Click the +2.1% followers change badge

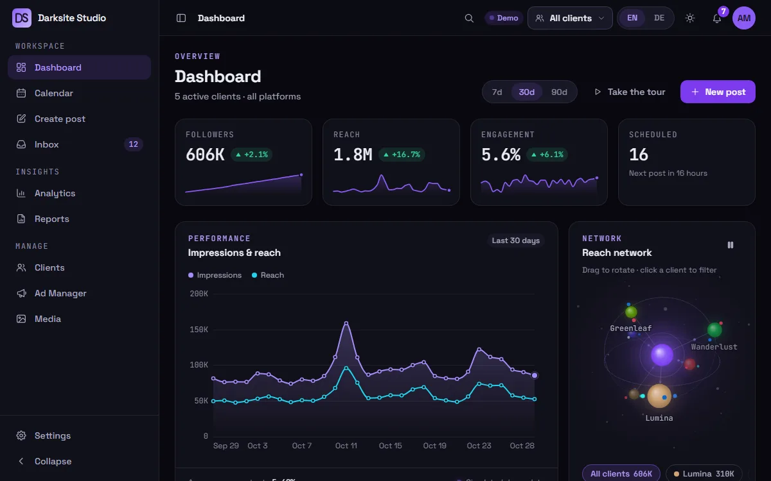[251, 155]
